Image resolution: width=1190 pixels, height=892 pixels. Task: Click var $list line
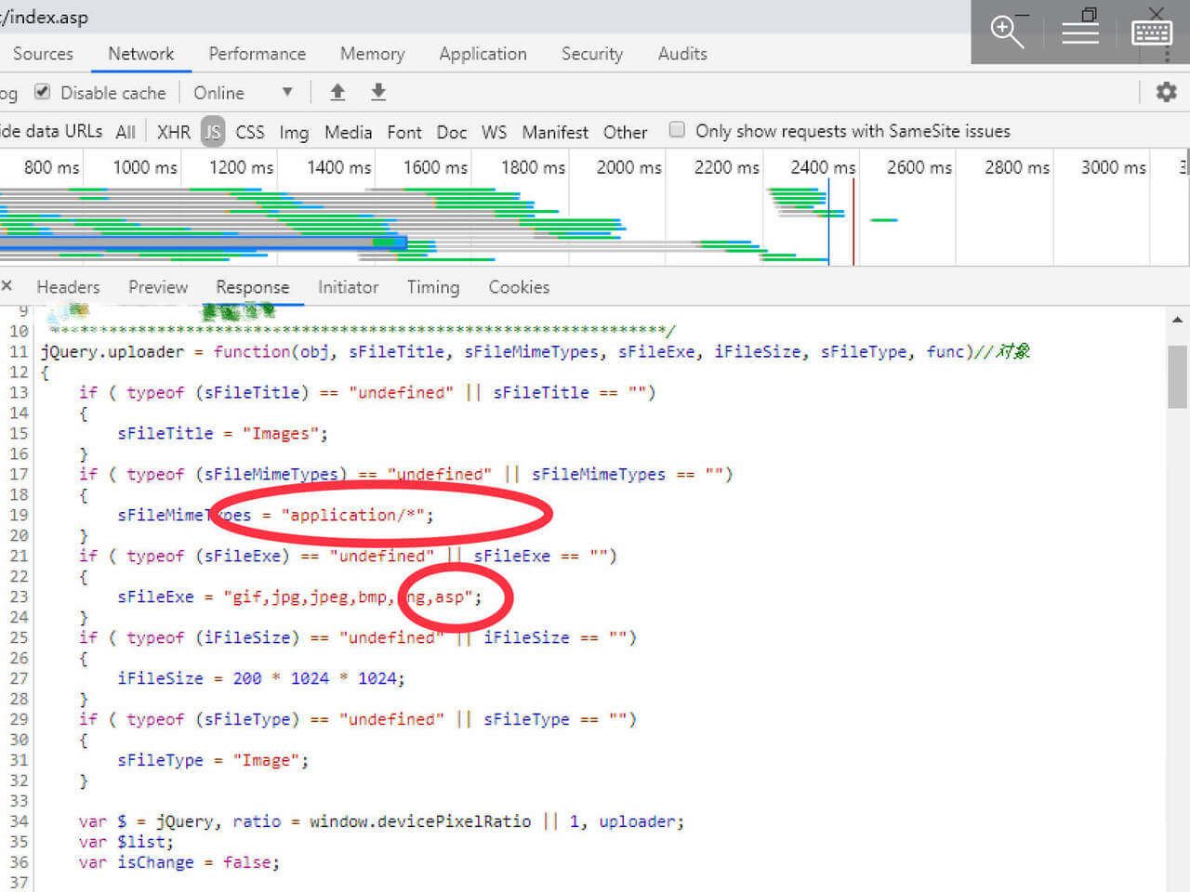tap(126, 842)
